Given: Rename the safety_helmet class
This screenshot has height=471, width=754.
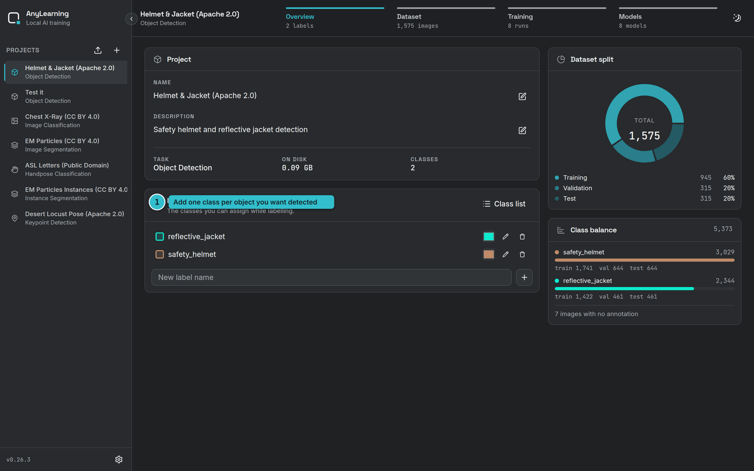Looking at the screenshot, I should pos(506,254).
